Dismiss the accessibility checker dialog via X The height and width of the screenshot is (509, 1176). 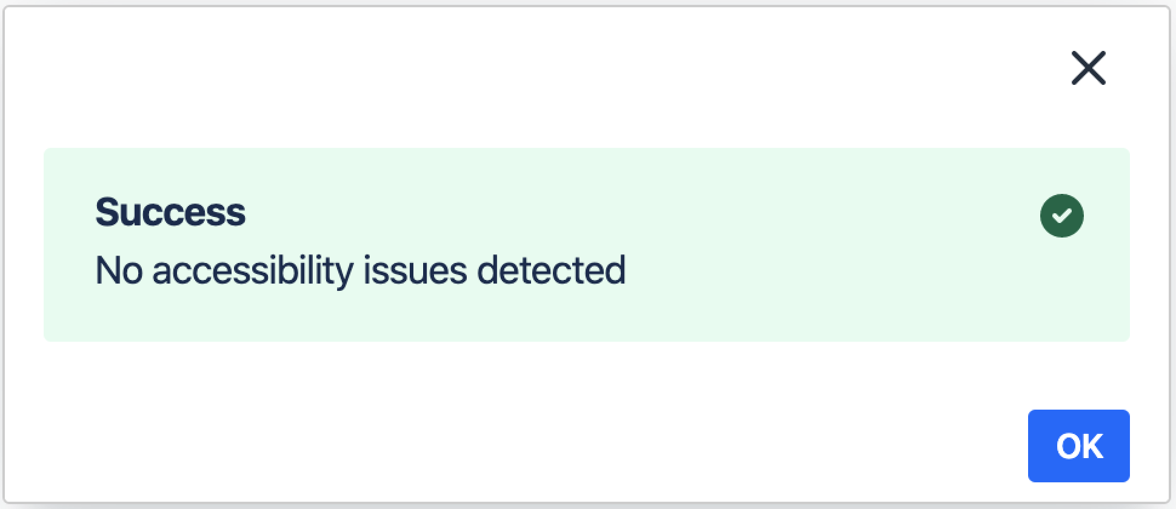[x=1088, y=68]
